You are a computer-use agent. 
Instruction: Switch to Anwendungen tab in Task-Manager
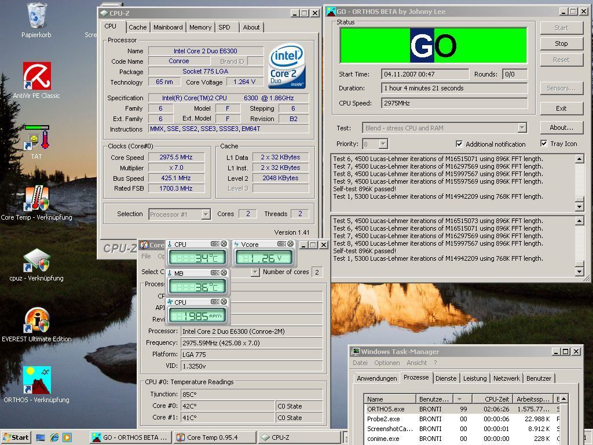377,378
